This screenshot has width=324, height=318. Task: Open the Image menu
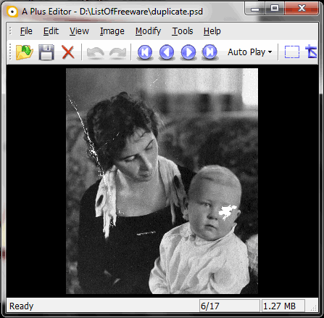(112, 31)
